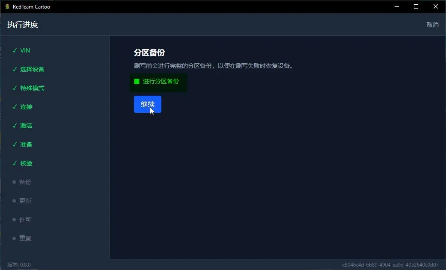Screen dimensions: 446x270
Task: Click the blue 继续 button
Action: click(x=148, y=104)
